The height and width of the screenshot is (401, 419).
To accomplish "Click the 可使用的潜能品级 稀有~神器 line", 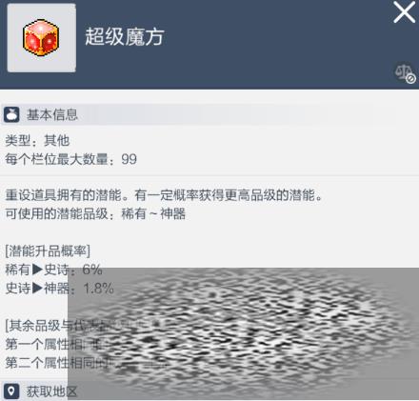I will (x=95, y=213).
